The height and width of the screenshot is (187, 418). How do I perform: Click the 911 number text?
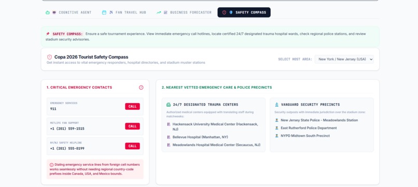pos(53,109)
